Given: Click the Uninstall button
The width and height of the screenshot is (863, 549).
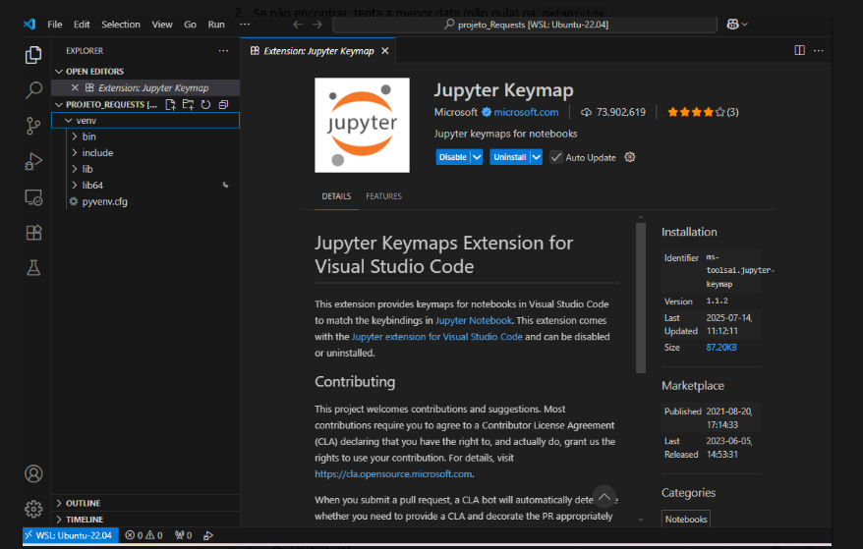Looking at the screenshot, I should 510,157.
